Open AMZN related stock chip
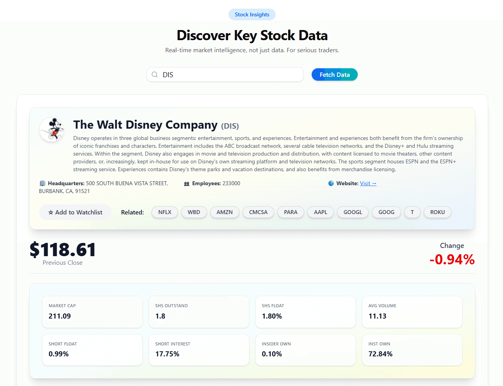The width and height of the screenshot is (503, 386). pyautogui.click(x=225, y=212)
